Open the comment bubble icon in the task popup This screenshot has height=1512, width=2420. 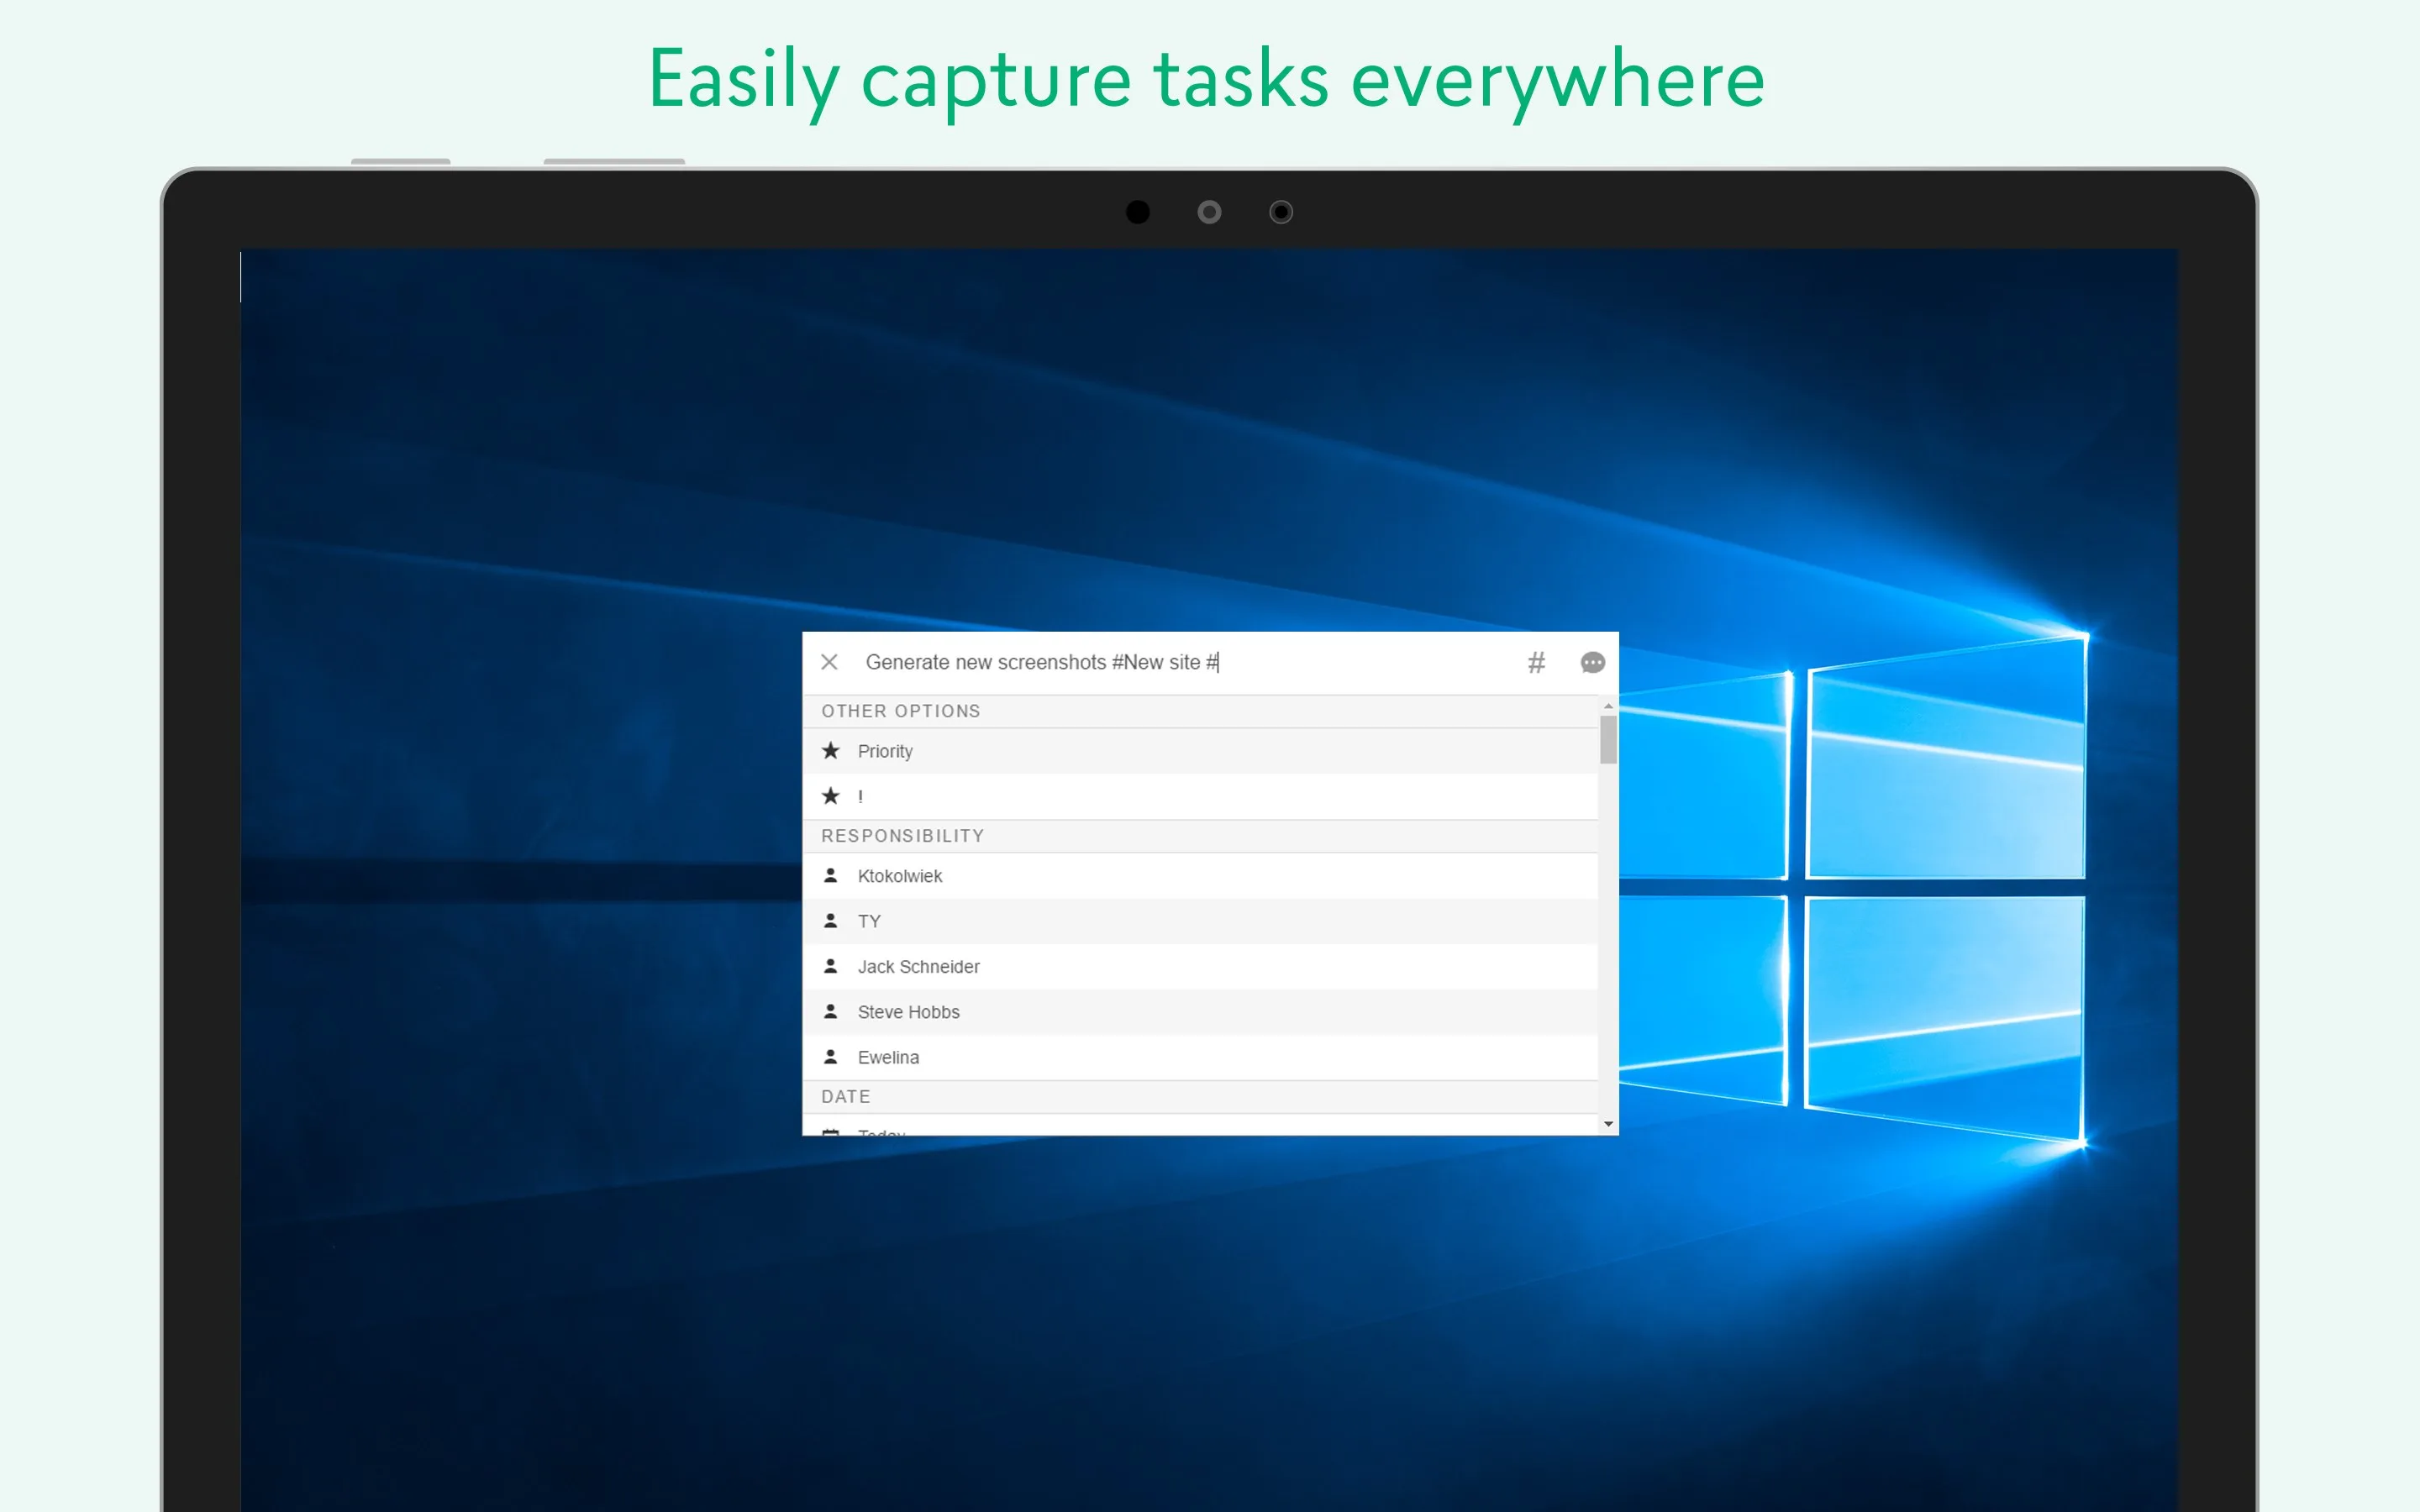1592,662
